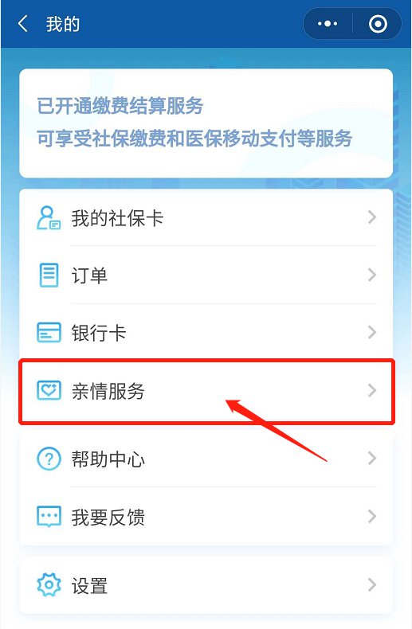The height and width of the screenshot is (629, 412).
Task: Tap the social security card person icon
Action: [49, 218]
